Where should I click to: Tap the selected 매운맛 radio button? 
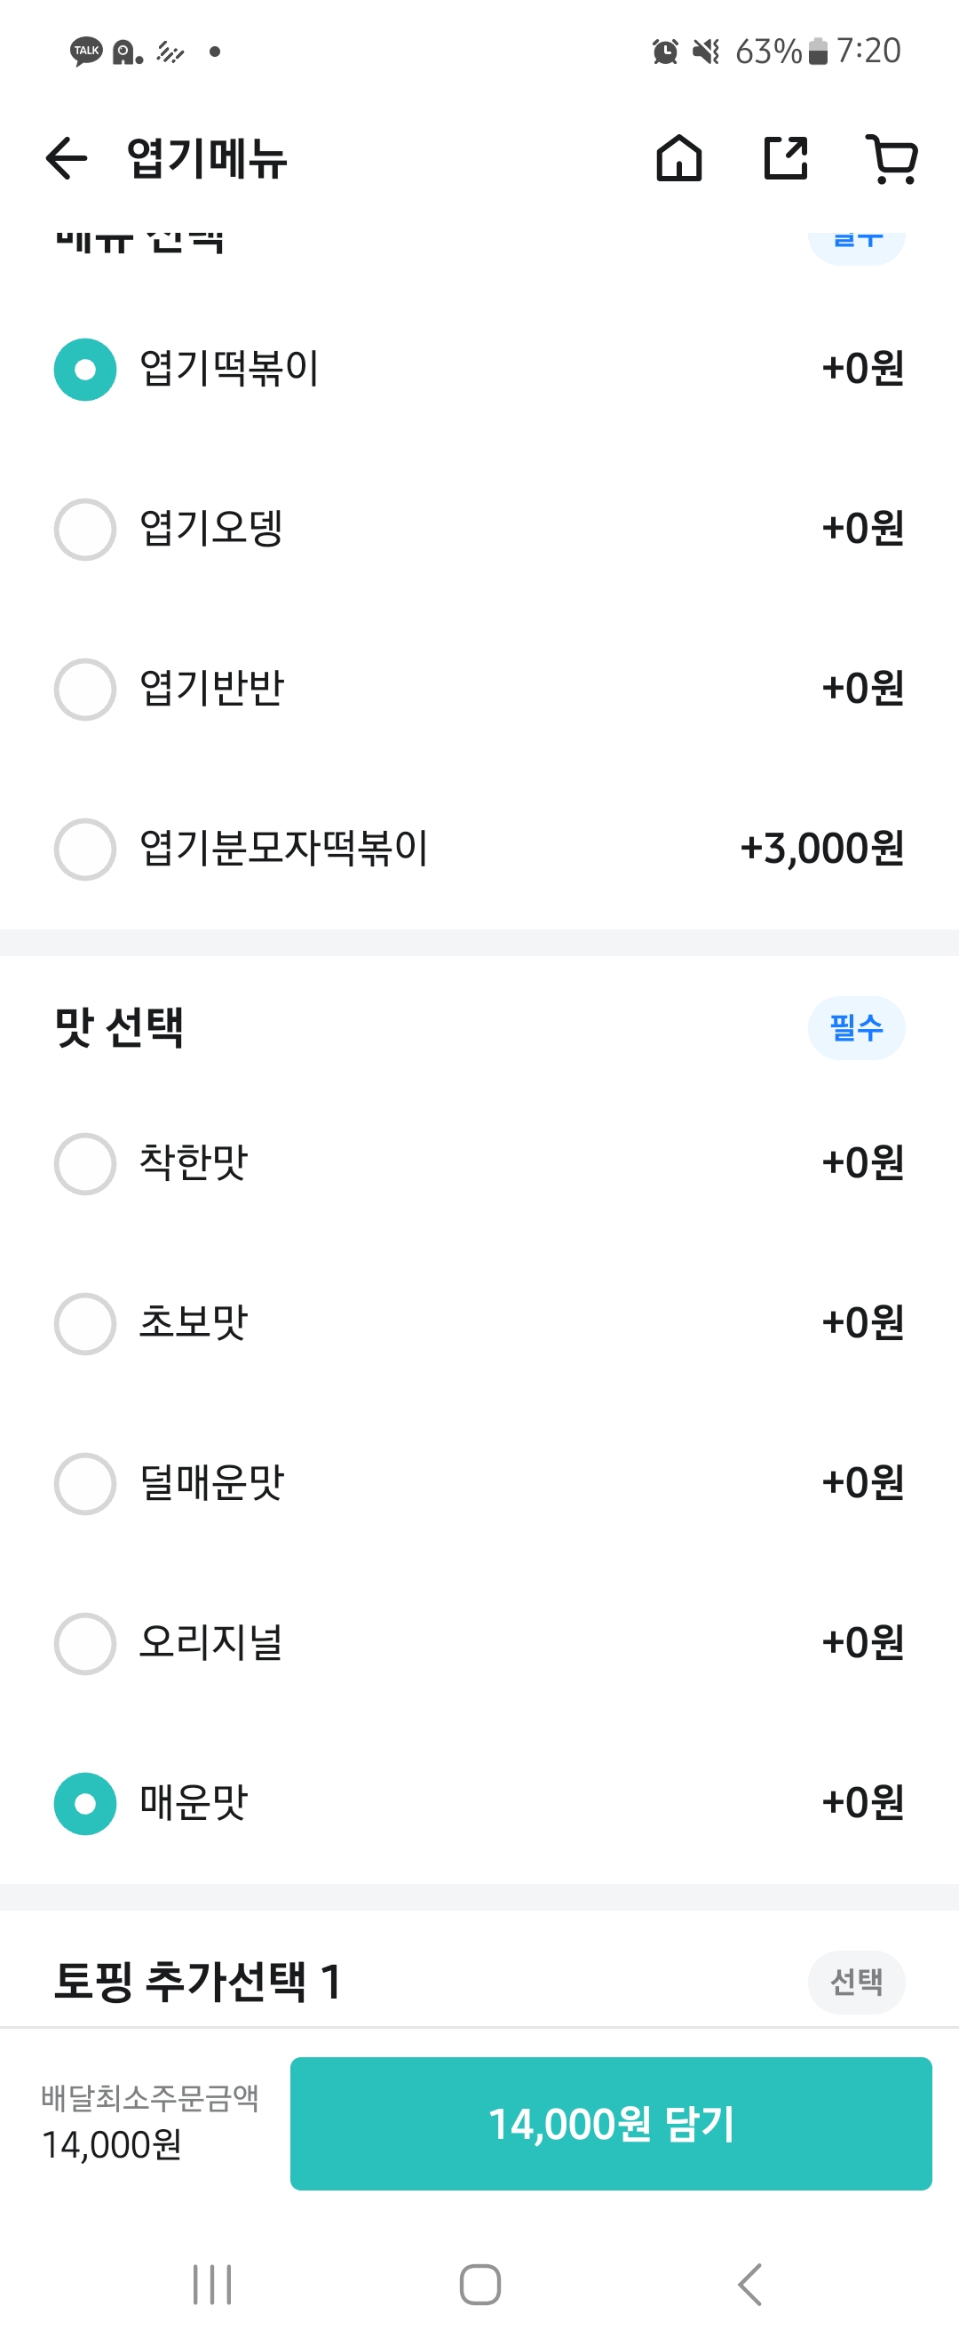click(84, 1803)
